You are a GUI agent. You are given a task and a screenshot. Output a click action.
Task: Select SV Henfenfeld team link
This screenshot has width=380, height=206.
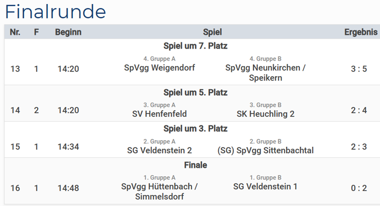159,114
